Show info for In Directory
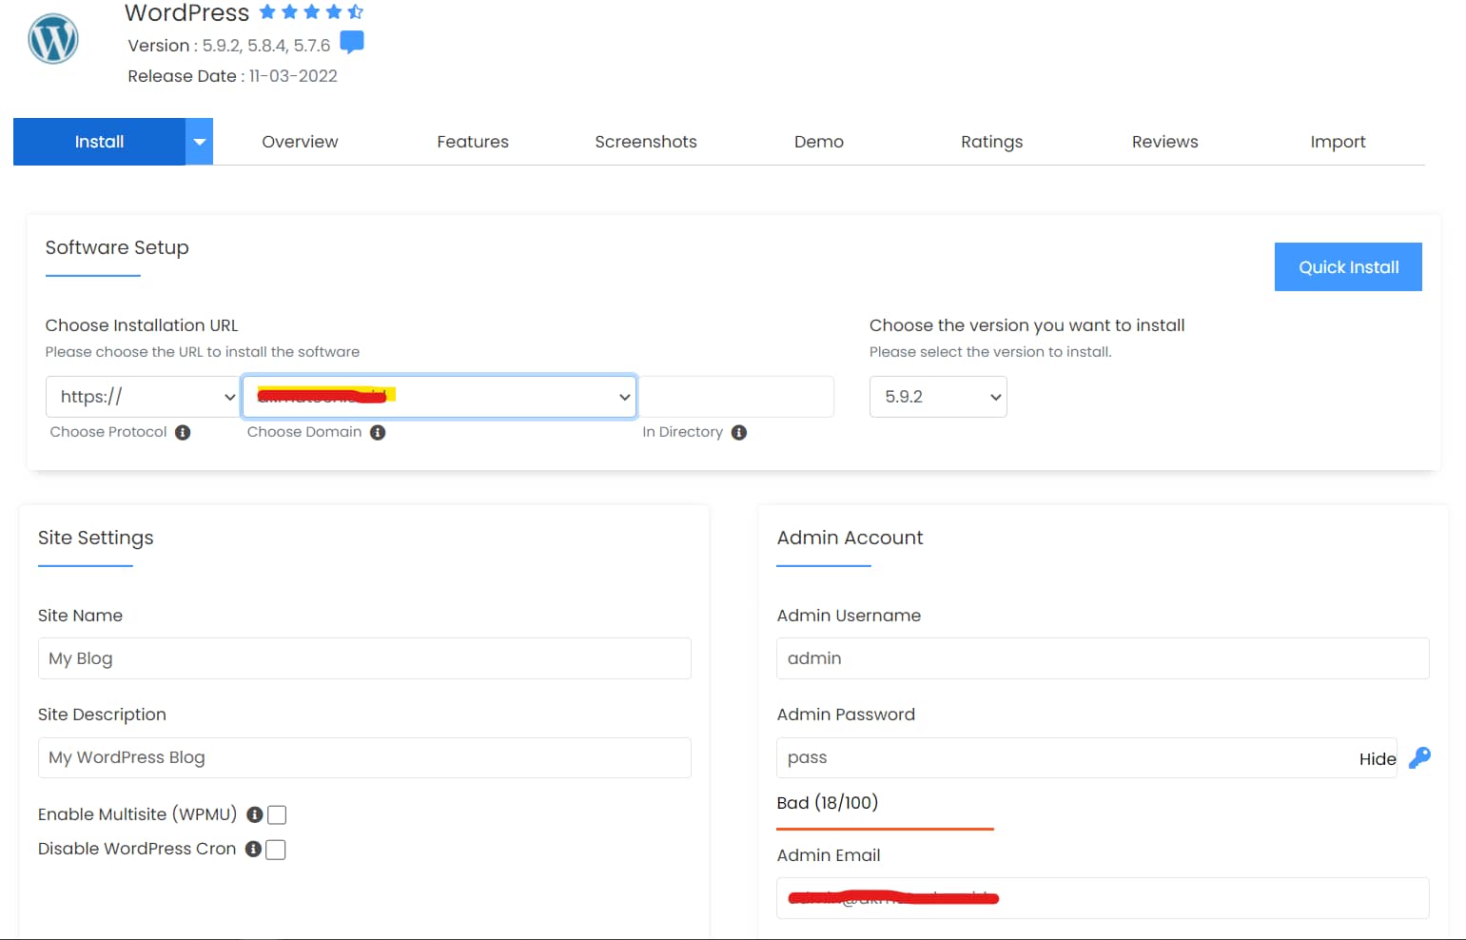 click(x=739, y=432)
